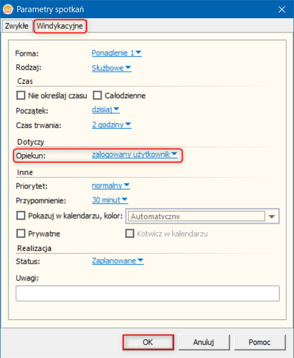
Task: Tick the Całodzienne checkbox
Action: click(97, 96)
